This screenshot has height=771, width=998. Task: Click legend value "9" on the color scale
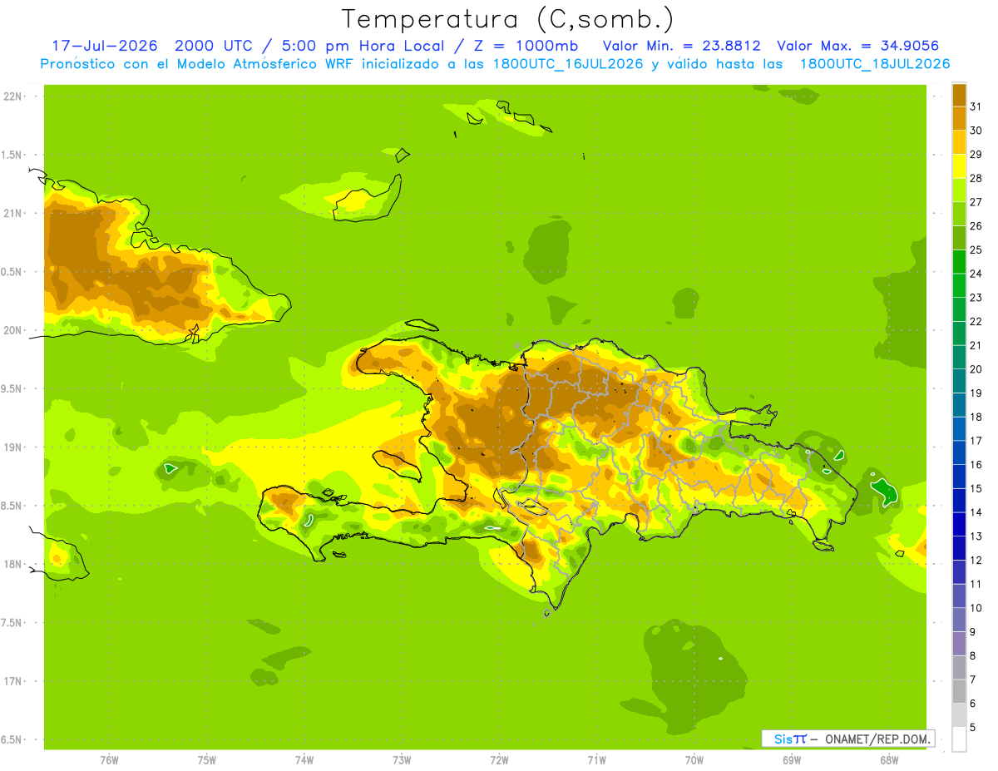tap(972, 632)
